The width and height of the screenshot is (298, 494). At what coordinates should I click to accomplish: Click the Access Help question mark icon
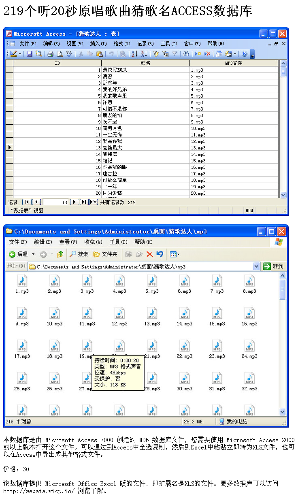point(244,53)
